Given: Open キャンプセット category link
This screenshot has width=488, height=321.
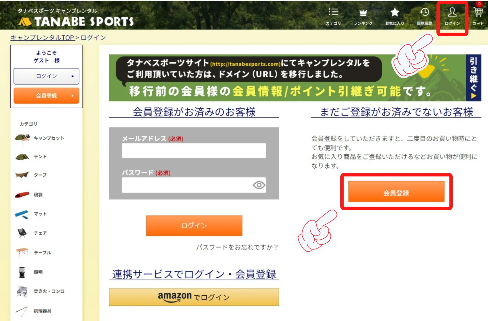Looking at the screenshot, I should [x=49, y=138].
